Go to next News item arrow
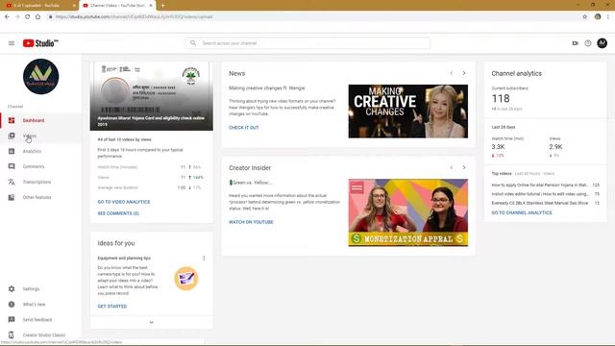The width and height of the screenshot is (615, 346). click(464, 73)
